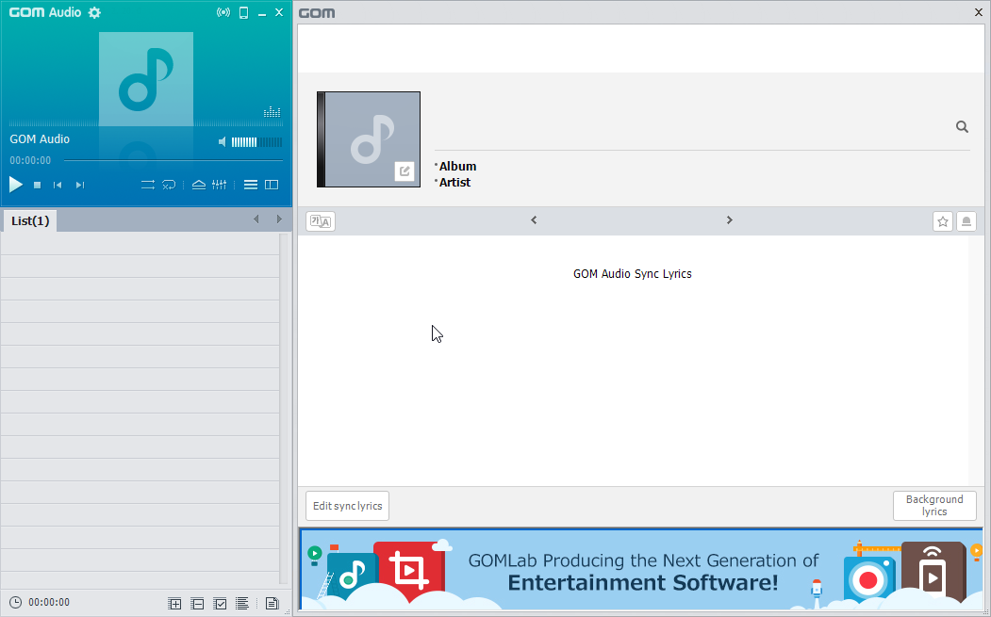Click the GOM Audio track title in player
The image size is (991, 617).
click(x=40, y=138)
